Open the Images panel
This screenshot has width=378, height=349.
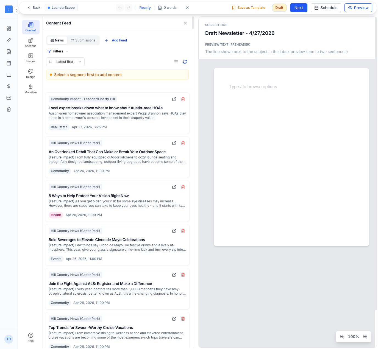(x=31, y=58)
